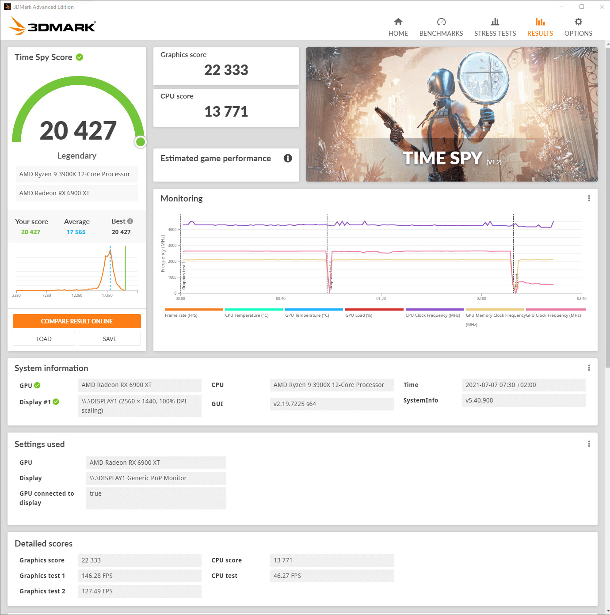The width and height of the screenshot is (610, 615).
Task: Maximize the 3DMark window
Action: (x=582, y=7)
